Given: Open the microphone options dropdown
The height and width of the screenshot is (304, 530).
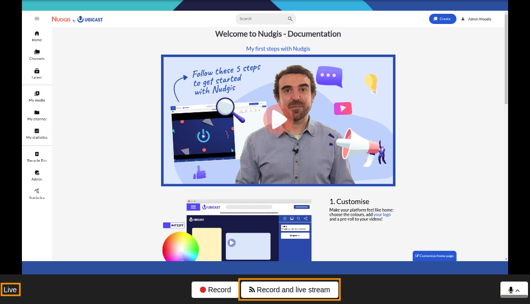Looking at the screenshot, I should (x=514, y=290).
